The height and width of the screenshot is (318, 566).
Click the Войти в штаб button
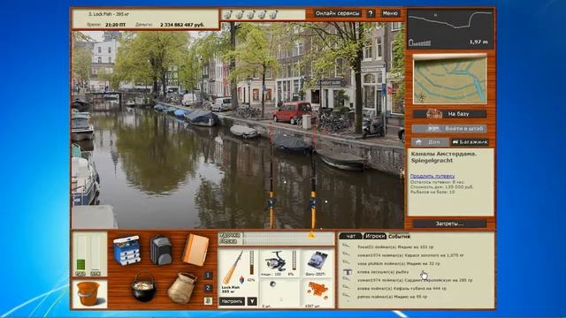(450, 128)
